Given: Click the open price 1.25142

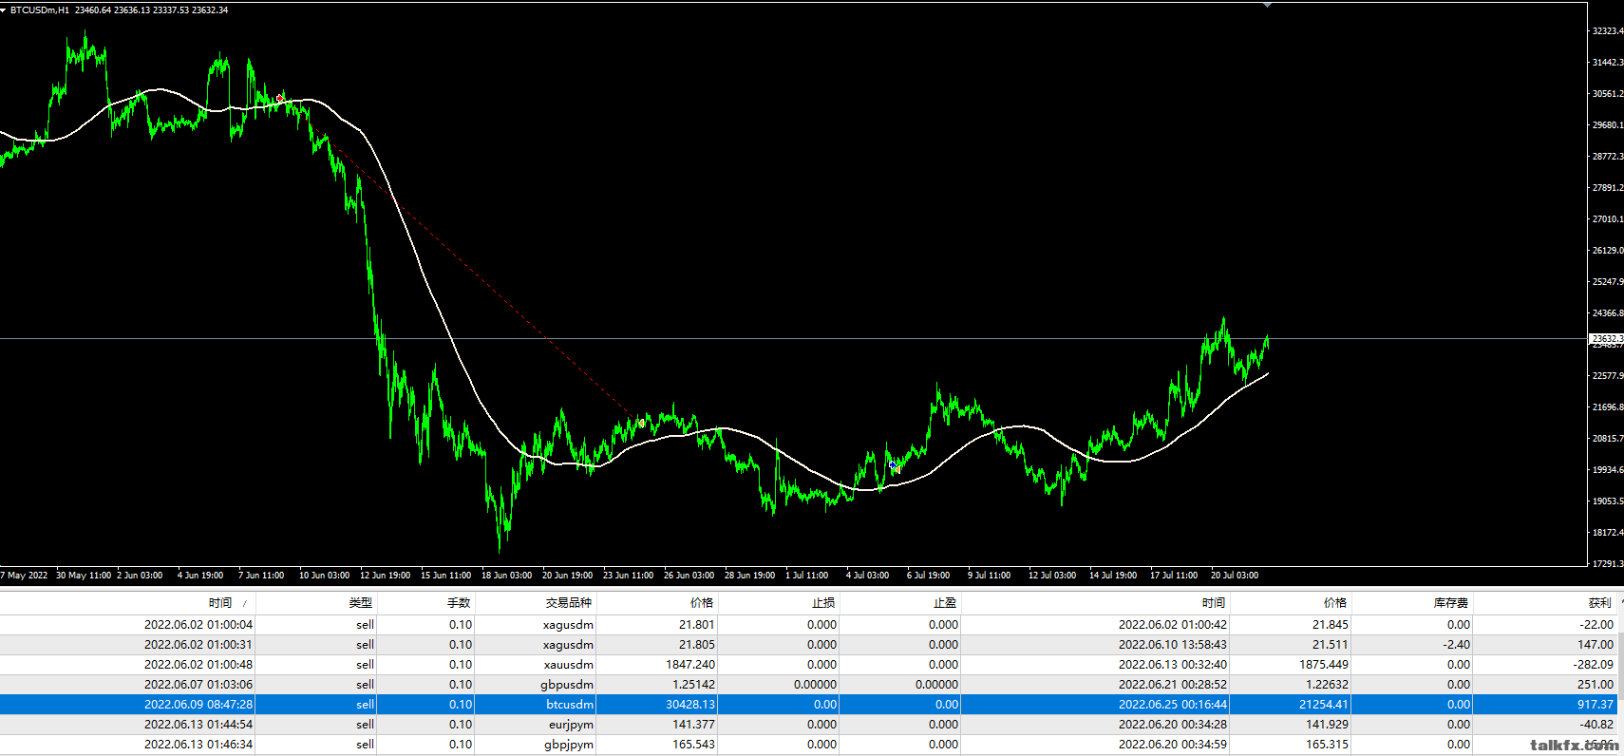Looking at the screenshot, I should (693, 684).
